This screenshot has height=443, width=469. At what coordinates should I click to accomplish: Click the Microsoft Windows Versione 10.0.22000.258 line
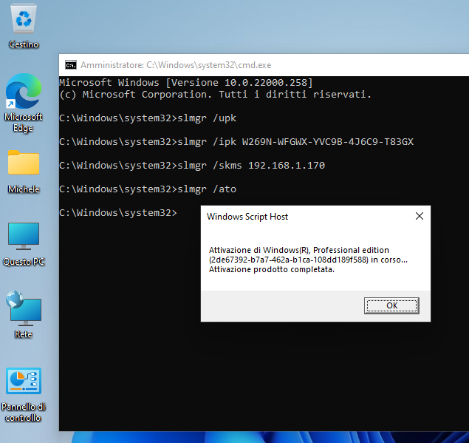[x=186, y=82]
